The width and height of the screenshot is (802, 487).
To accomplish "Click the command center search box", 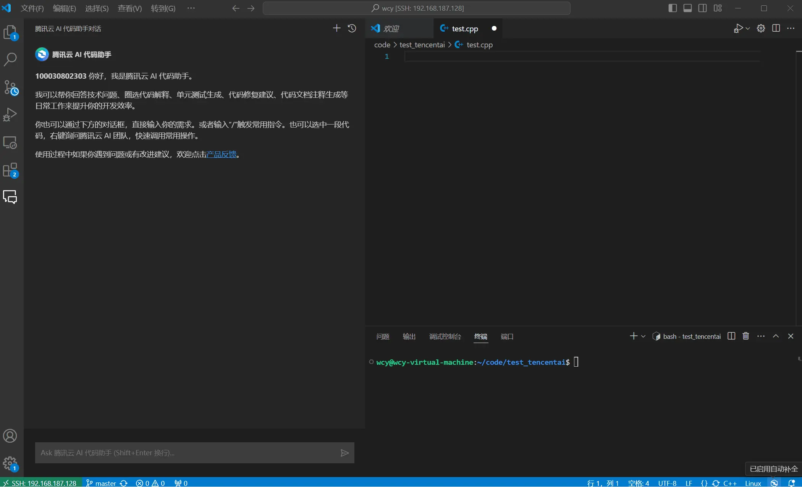I will [417, 8].
